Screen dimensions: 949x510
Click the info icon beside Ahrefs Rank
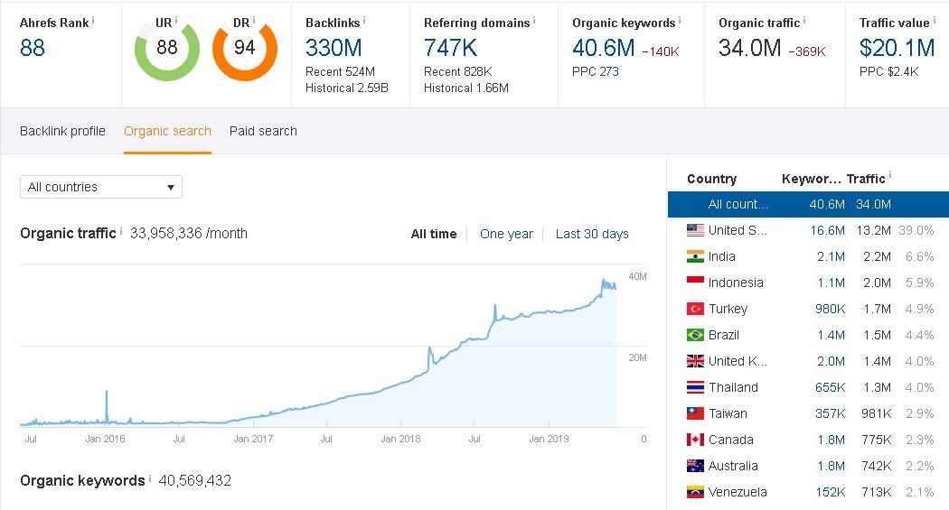tap(93, 20)
